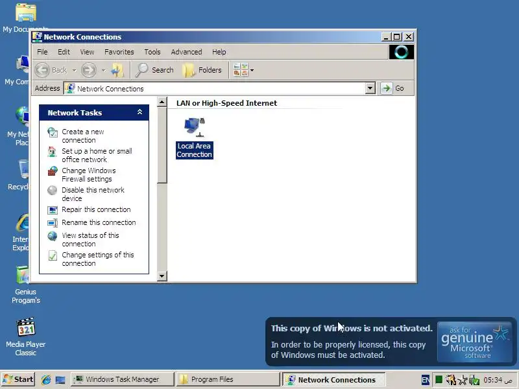Click the Start button

18,379
